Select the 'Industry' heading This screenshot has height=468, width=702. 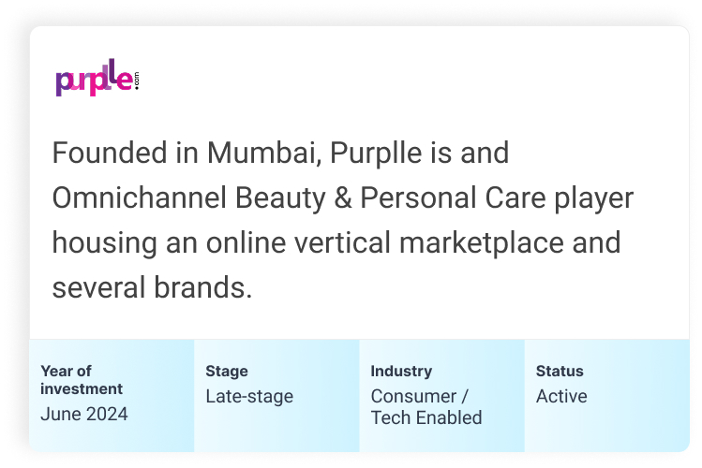pos(401,371)
